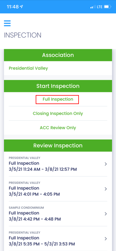Tap the signal strength bars icon
This screenshot has height=251, width=116.
click(x=93, y=7)
